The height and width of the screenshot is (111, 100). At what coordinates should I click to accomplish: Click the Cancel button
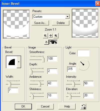[45, 106]
